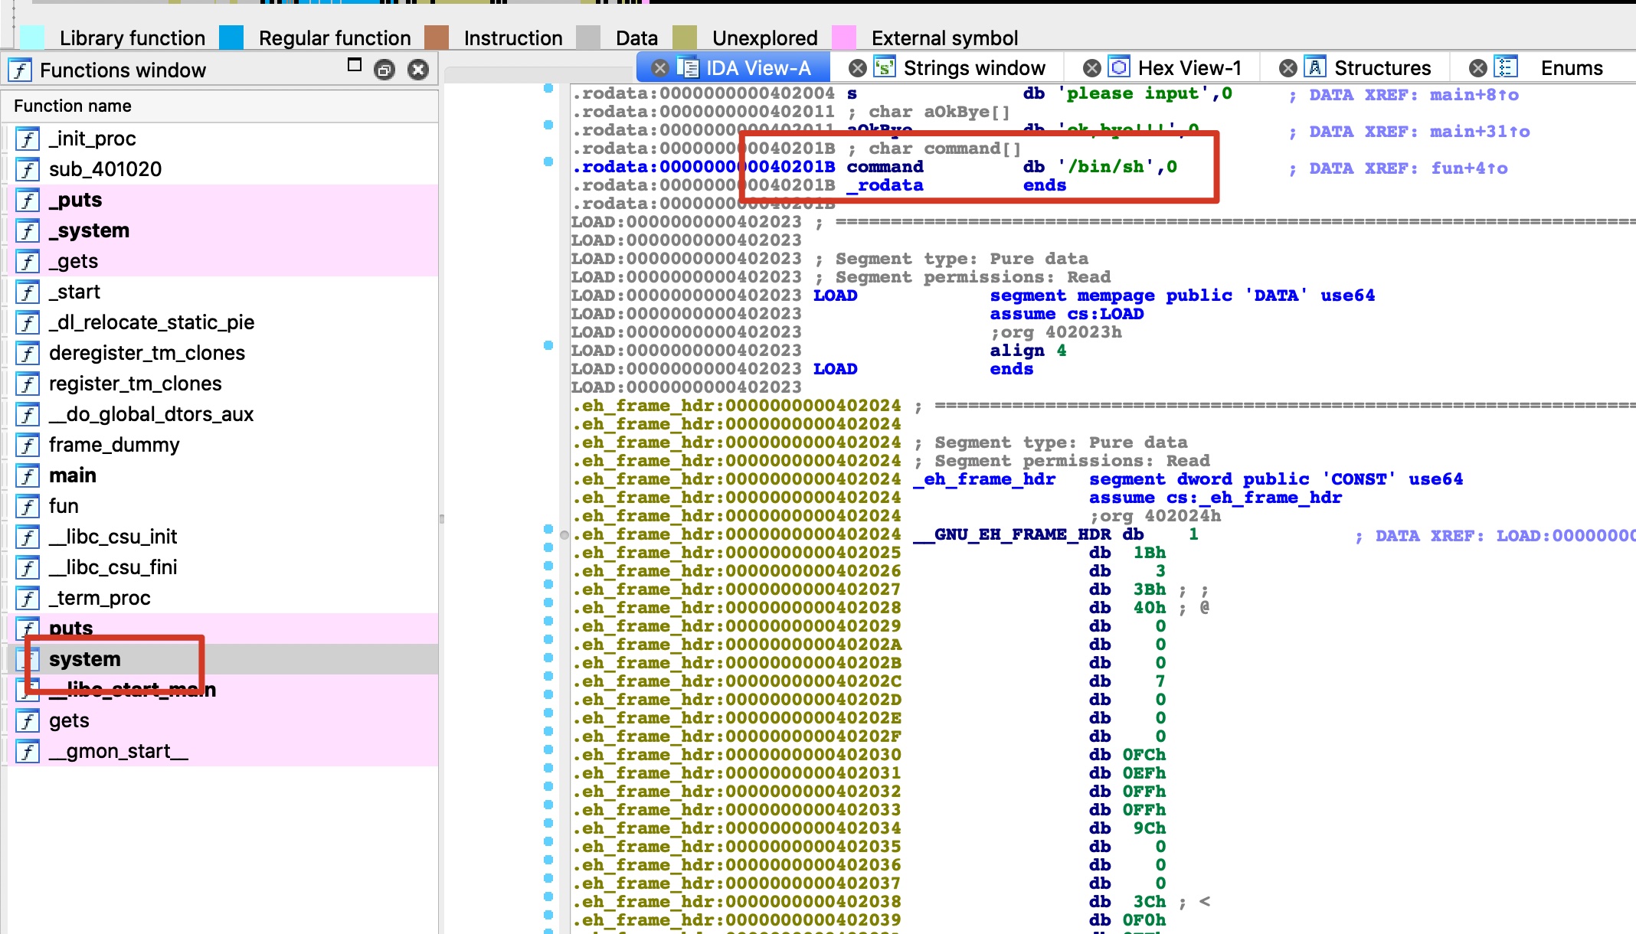Select the fun function entry
The image size is (1636, 934).
64,506
